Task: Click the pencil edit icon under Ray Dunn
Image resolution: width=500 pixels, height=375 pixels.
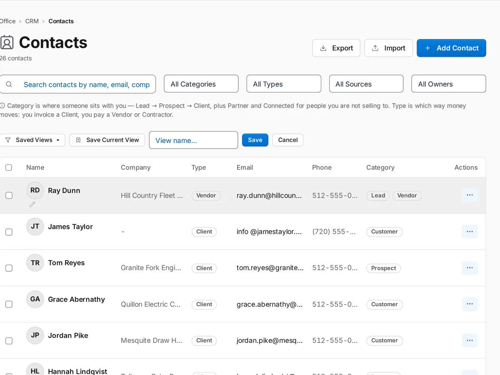Action: click(x=32, y=204)
